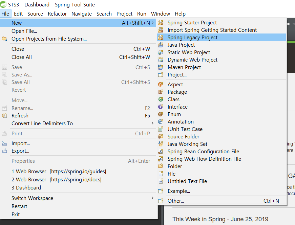Click the Export... icon in File menu
This screenshot has width=295, height=225.
[x=4, y=151]
